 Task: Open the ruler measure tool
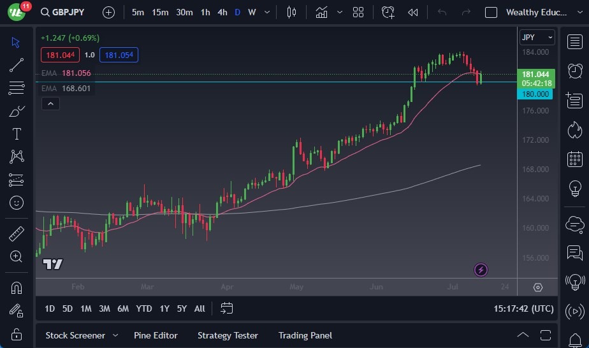point(17,234)
